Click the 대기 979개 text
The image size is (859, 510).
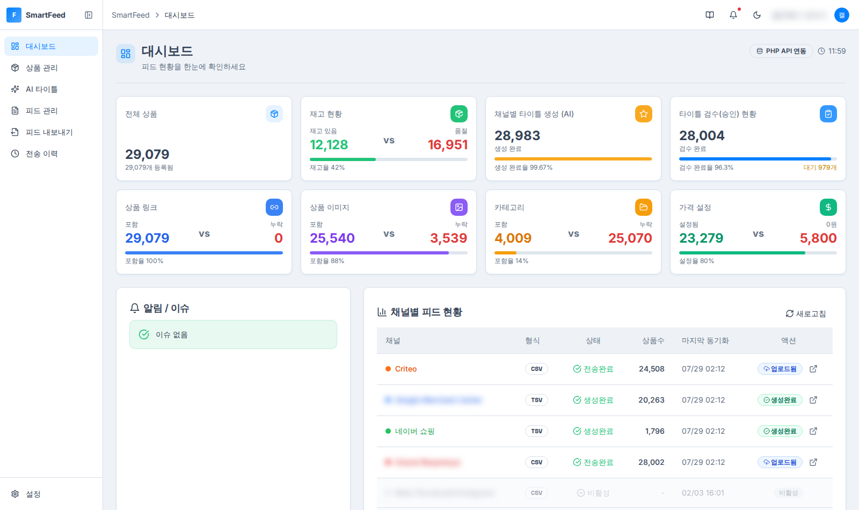coord(820,167)
